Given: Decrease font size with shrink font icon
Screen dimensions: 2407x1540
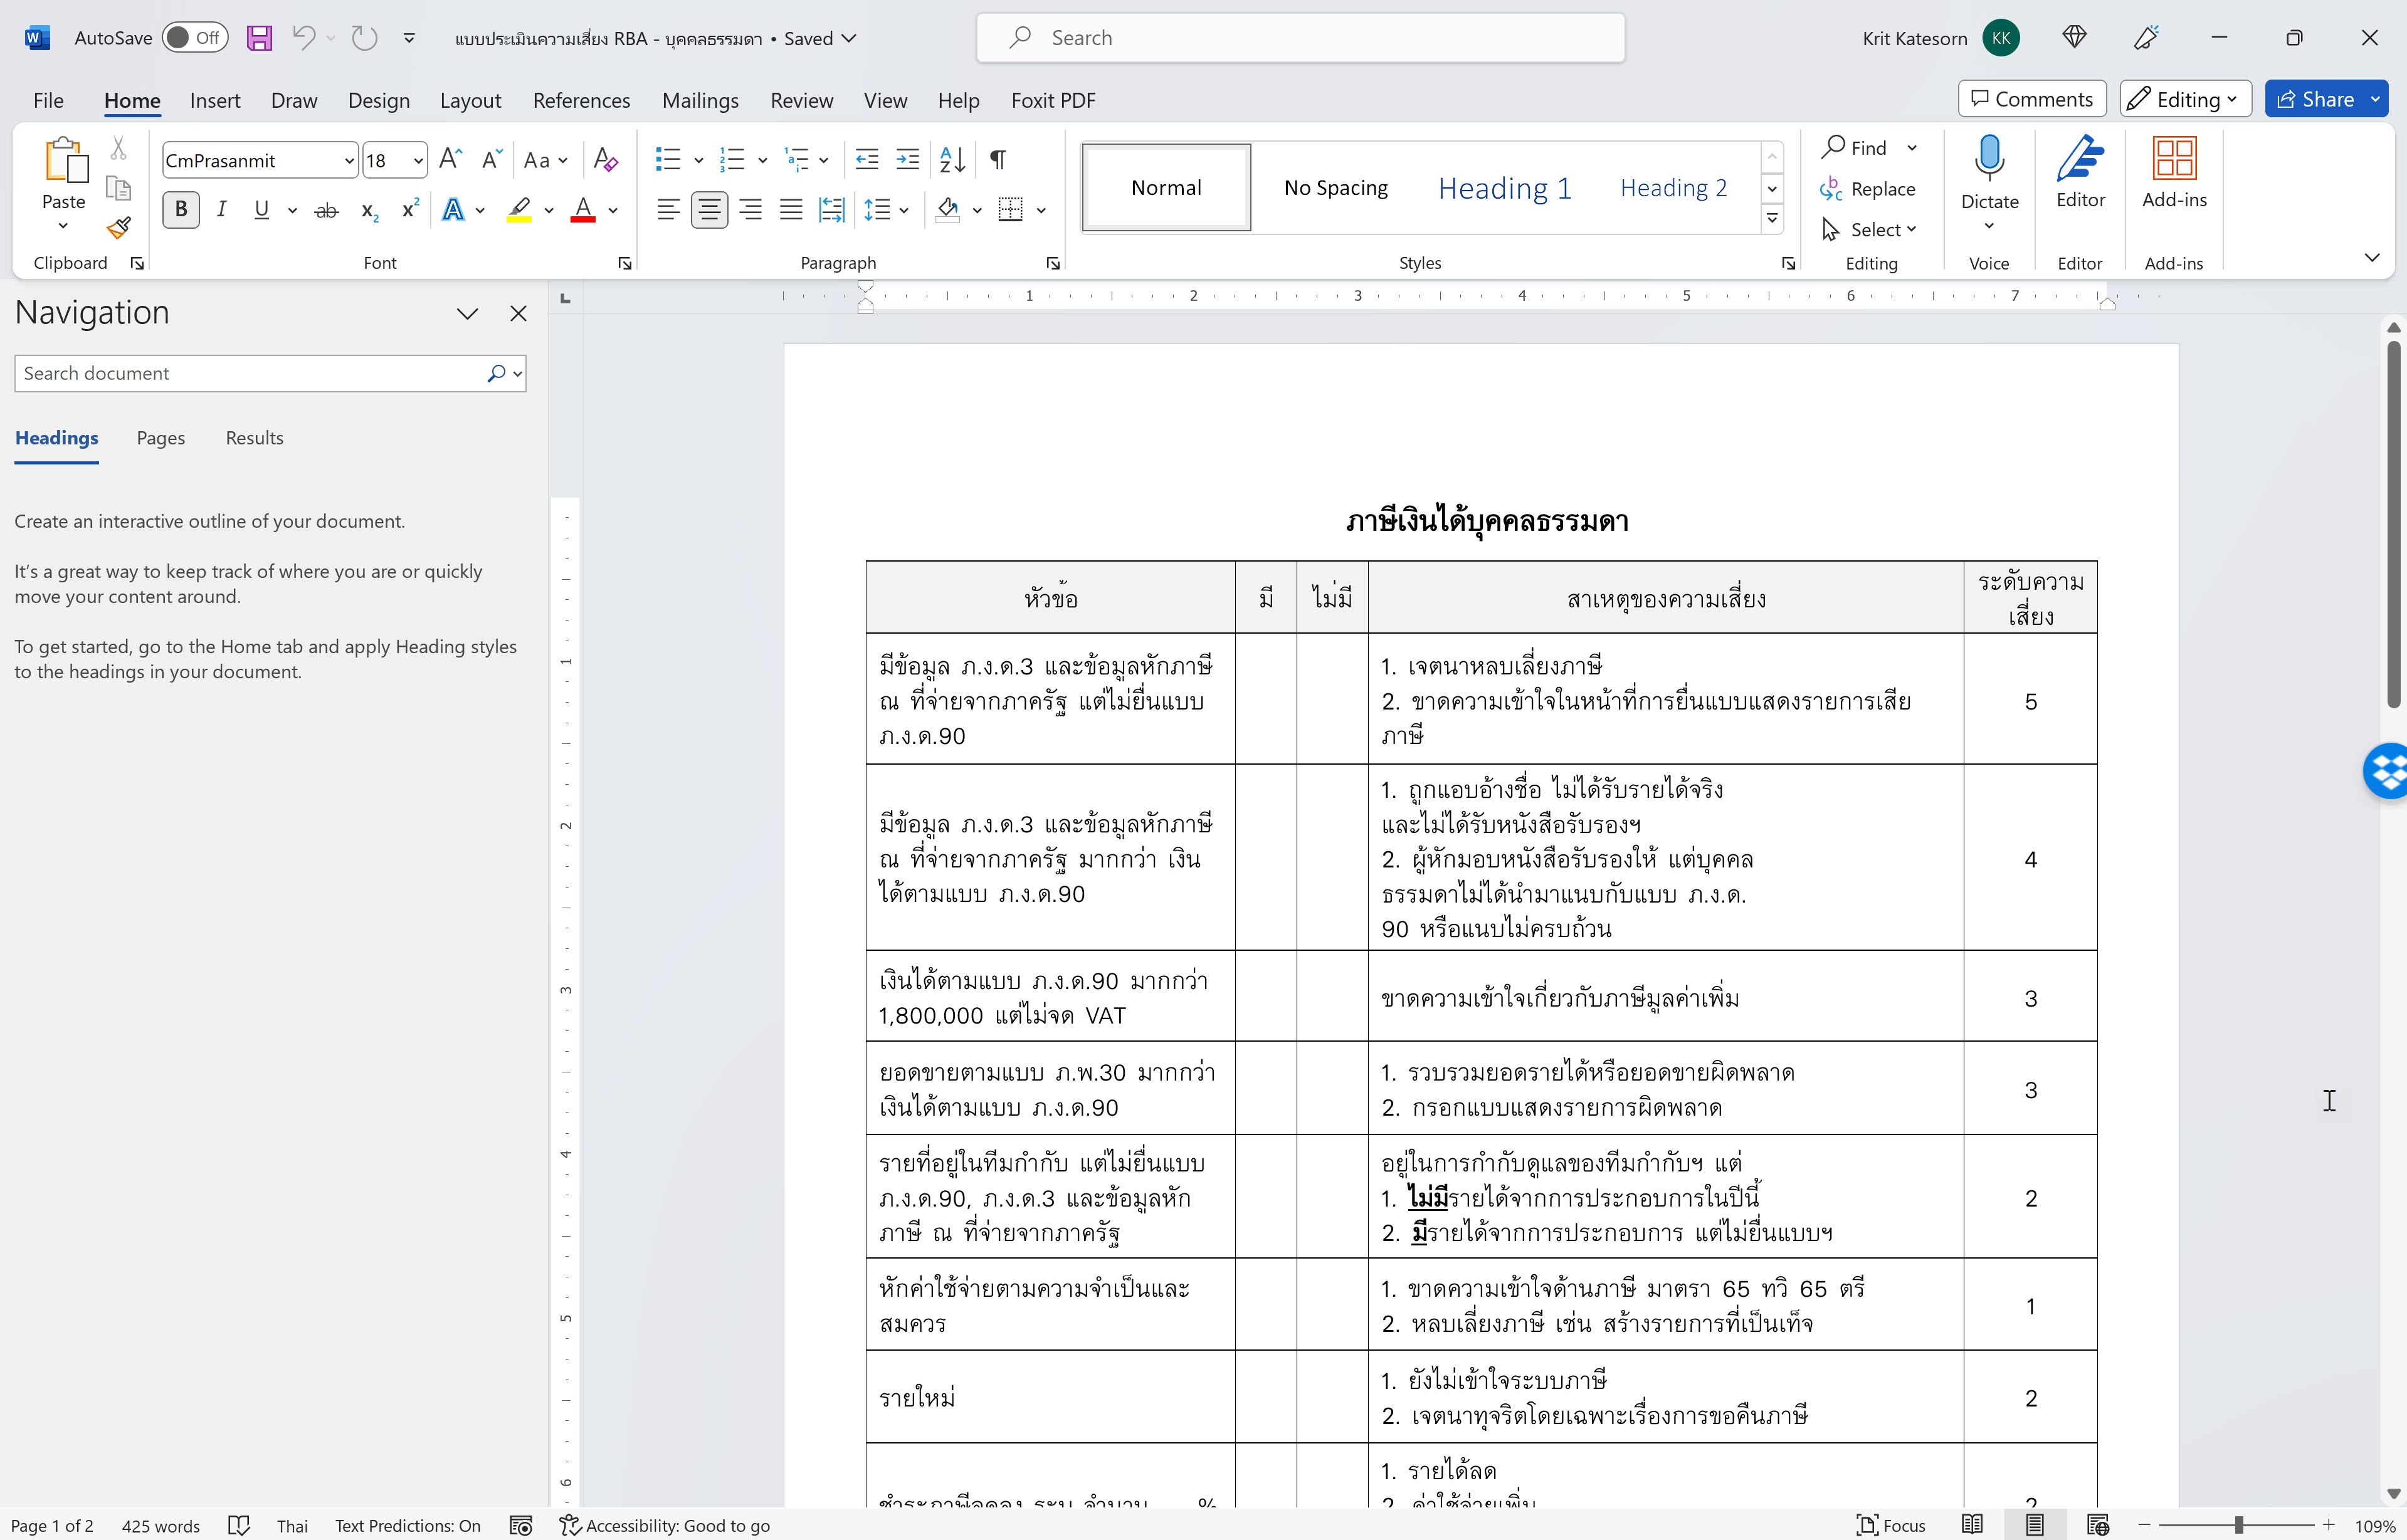Looking at the screenshot, I should coord(491,159).
